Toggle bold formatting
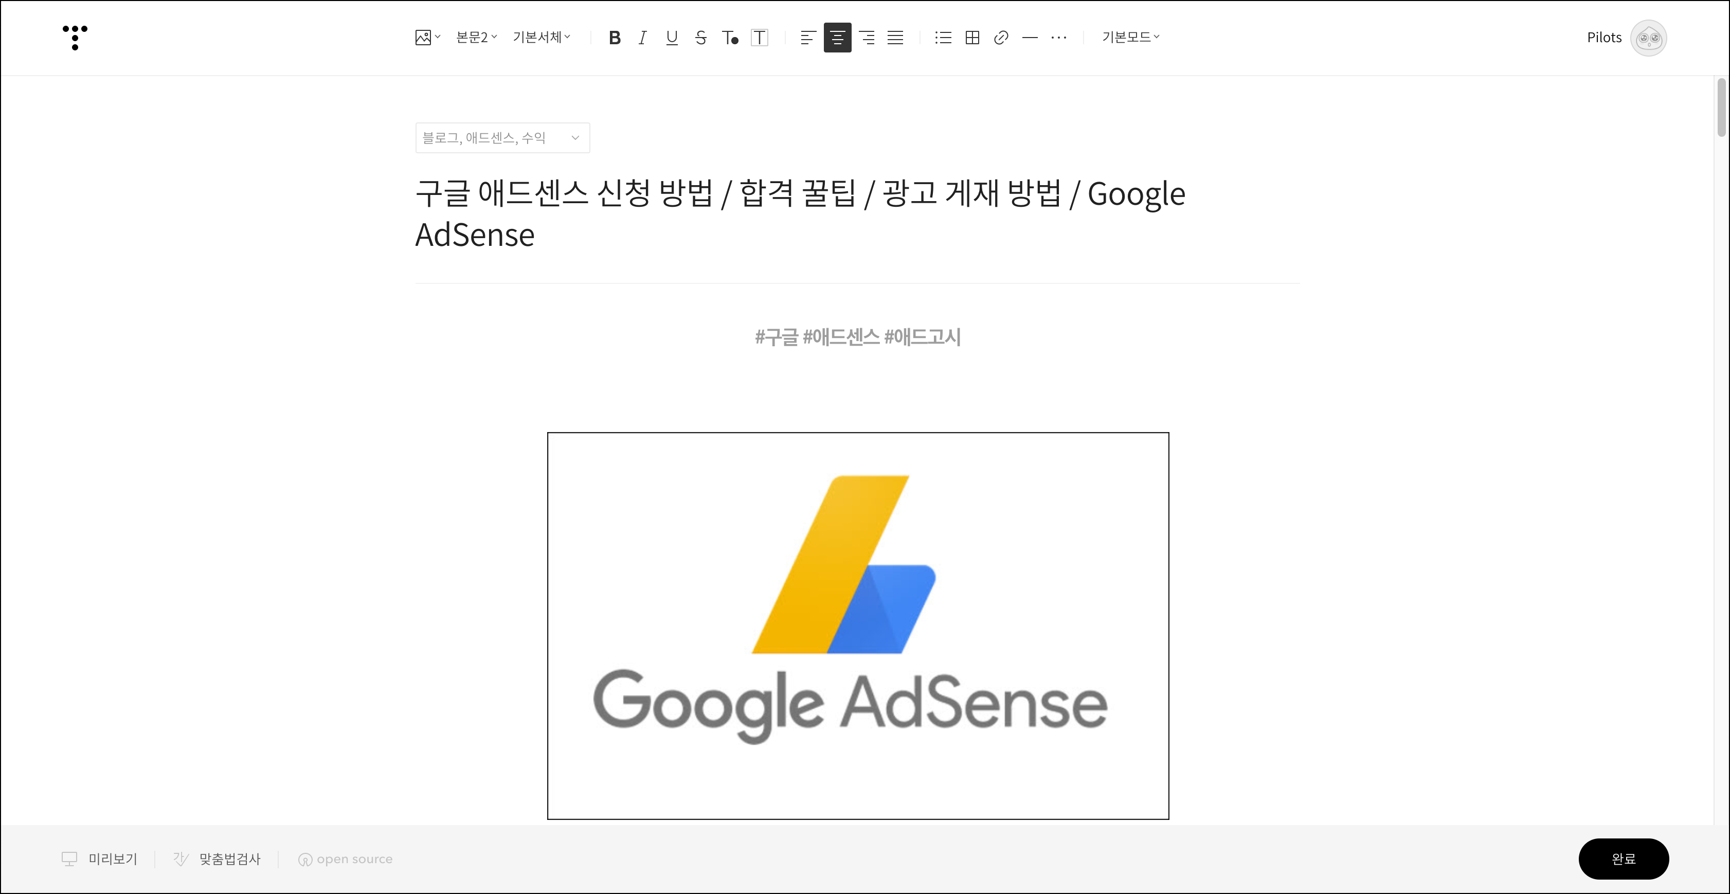1730x894 pixels. pyautogui.click(x=614, y=38)
